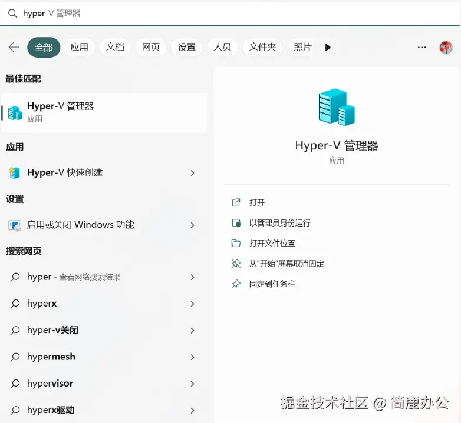Click search icon beside hyperx驱动
The image size is (461, 423).
(x=15, y=411)
